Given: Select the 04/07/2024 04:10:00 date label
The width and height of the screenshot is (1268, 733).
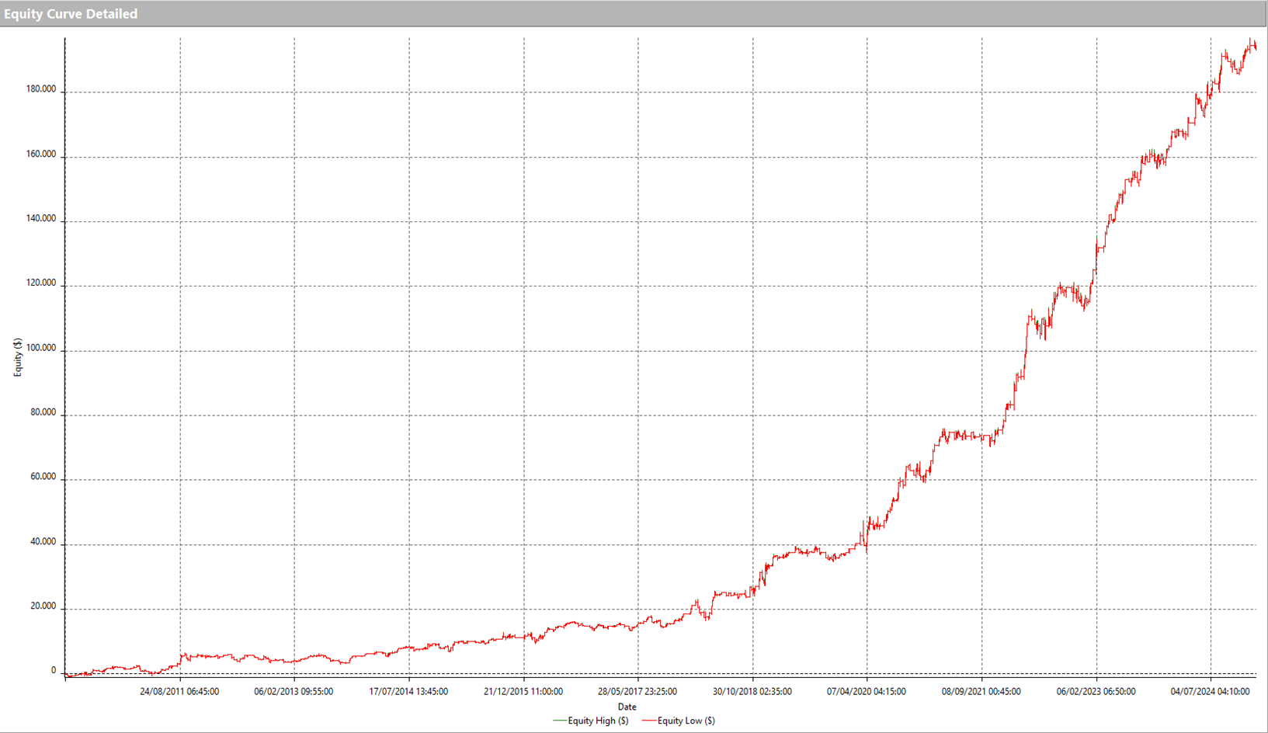Looking at the screenshot, I should [1210, 691].
